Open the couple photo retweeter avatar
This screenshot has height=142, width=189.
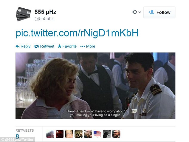click(x=78, y=134)
